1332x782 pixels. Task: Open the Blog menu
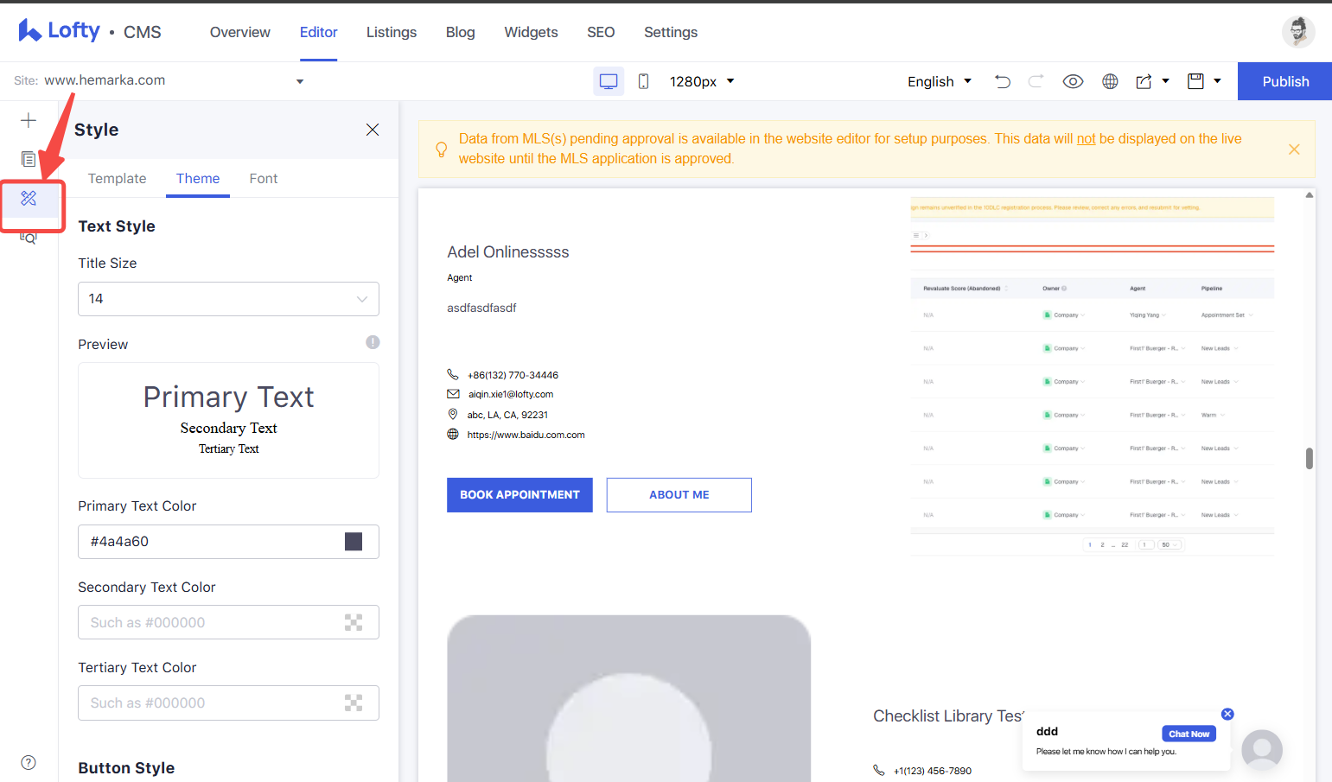coord(461,32)
